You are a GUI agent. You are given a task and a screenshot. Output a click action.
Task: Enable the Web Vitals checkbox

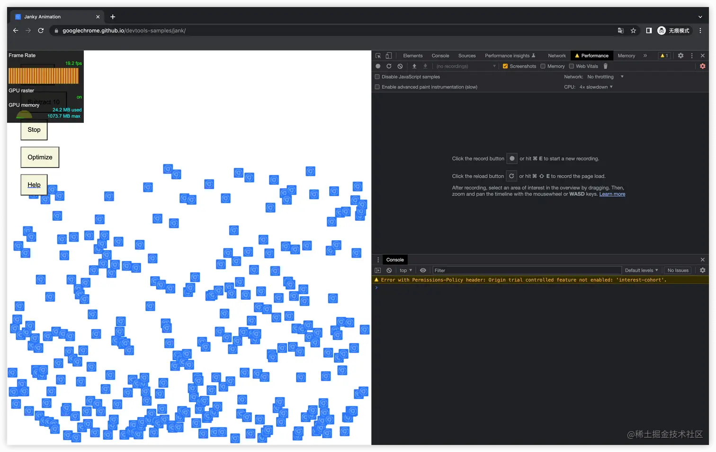click(x=572, y=66)
